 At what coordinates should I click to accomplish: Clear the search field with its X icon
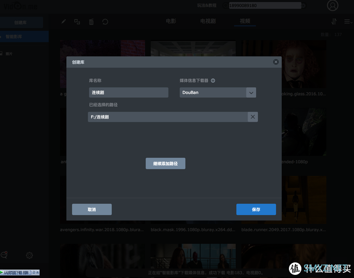point(304,6)
